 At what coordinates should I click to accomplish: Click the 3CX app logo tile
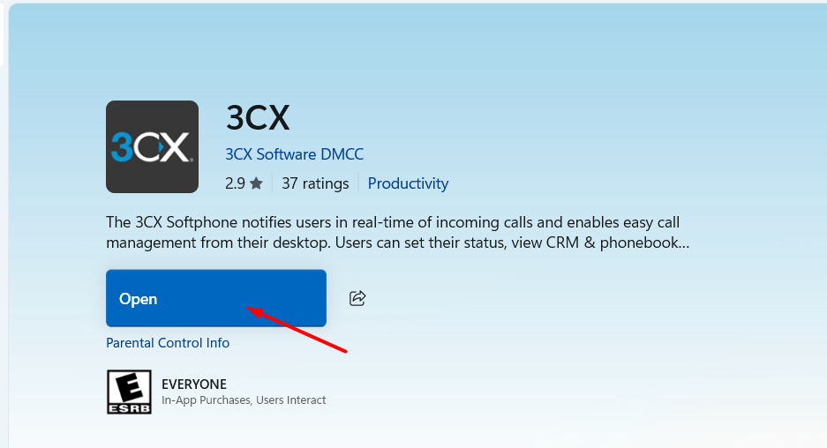[x=152, y=146]
